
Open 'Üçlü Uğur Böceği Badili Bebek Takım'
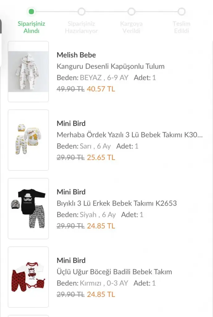click(x=114, y=272)
